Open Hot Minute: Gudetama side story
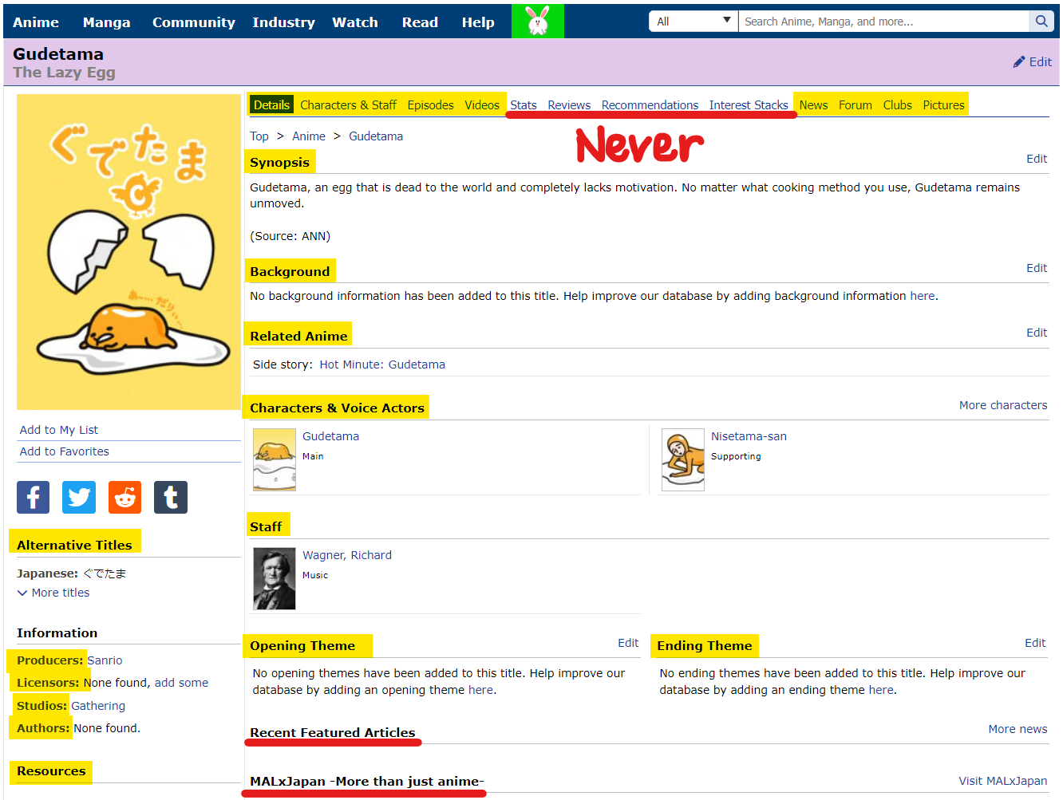This screenshot has width=1063, height=800. [382, 365]
